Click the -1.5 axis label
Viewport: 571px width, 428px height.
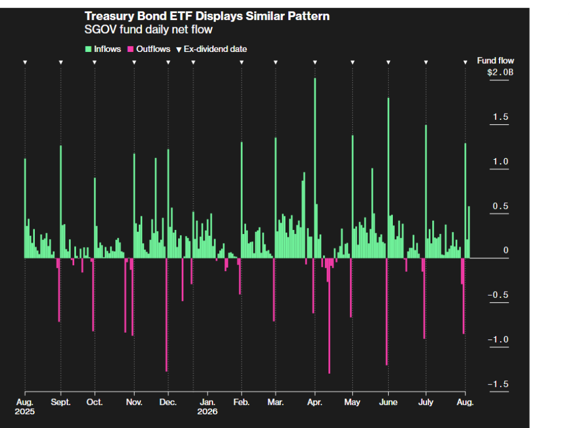pyautogui.click(x=498, y=384)
